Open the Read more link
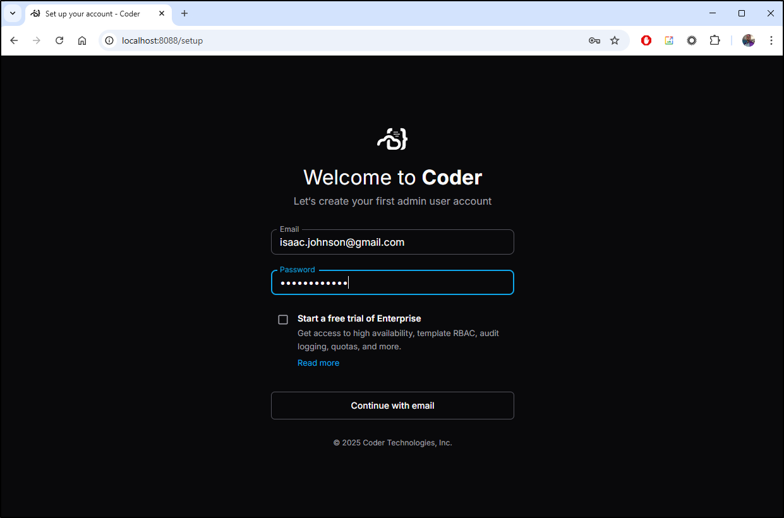The image size is (784, 518). (318, 363)
